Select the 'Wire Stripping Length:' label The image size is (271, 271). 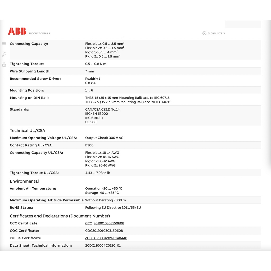30,71
